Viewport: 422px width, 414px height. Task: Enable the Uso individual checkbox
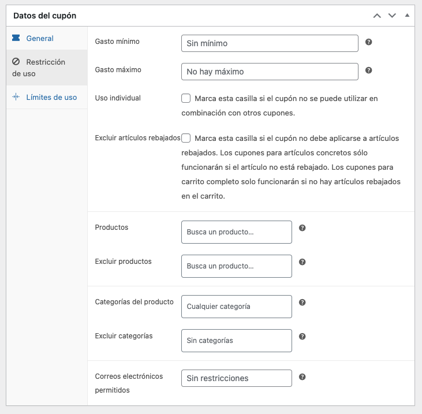click(186, 99)
